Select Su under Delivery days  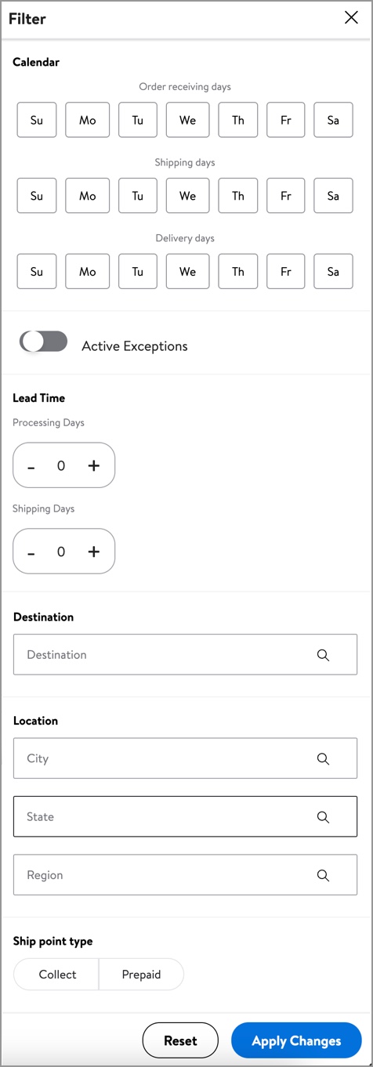37,271
